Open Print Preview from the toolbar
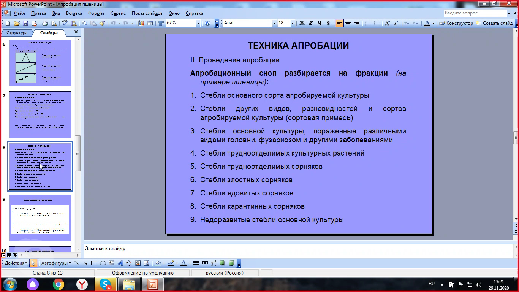519x292 pixels. [x=54, y=23]
